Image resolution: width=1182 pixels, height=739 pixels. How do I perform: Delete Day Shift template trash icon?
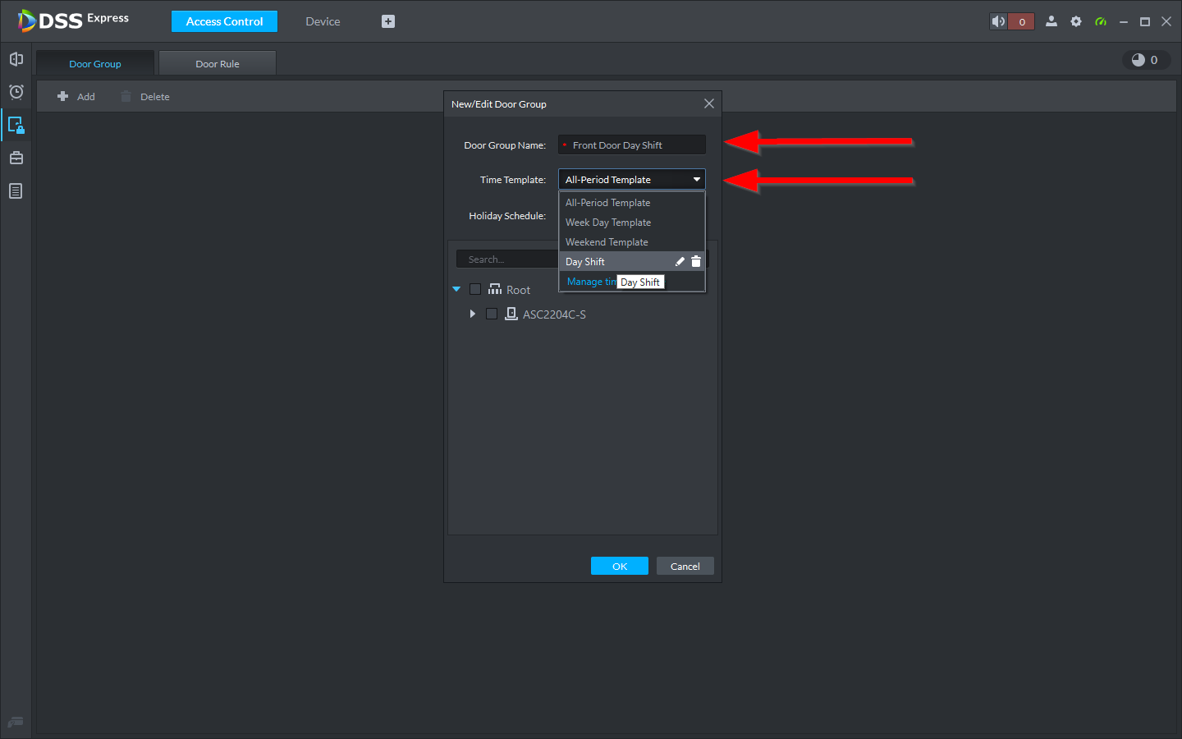tap(696, 262)
